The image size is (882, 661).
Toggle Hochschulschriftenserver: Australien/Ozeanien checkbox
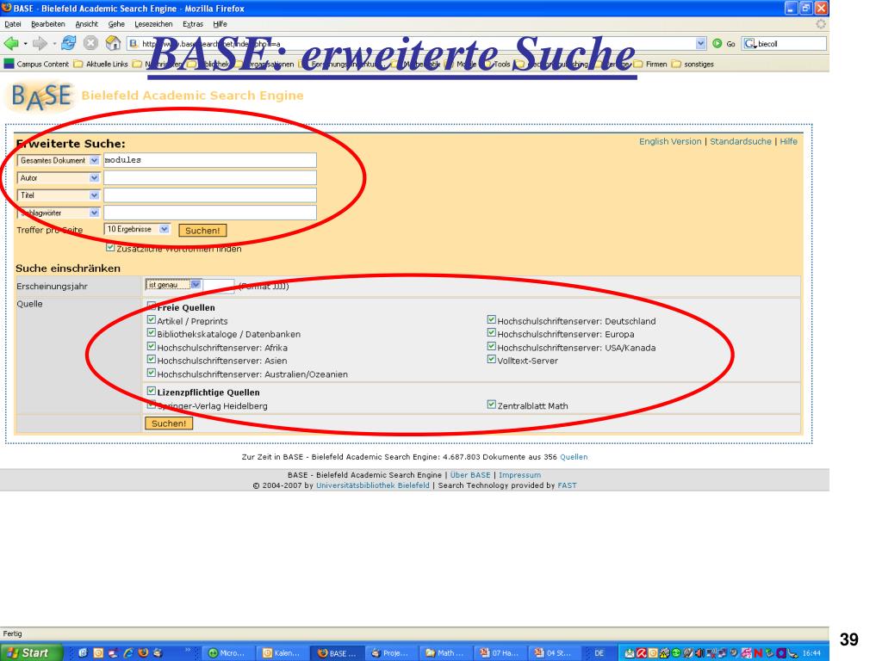click(152, 373)
